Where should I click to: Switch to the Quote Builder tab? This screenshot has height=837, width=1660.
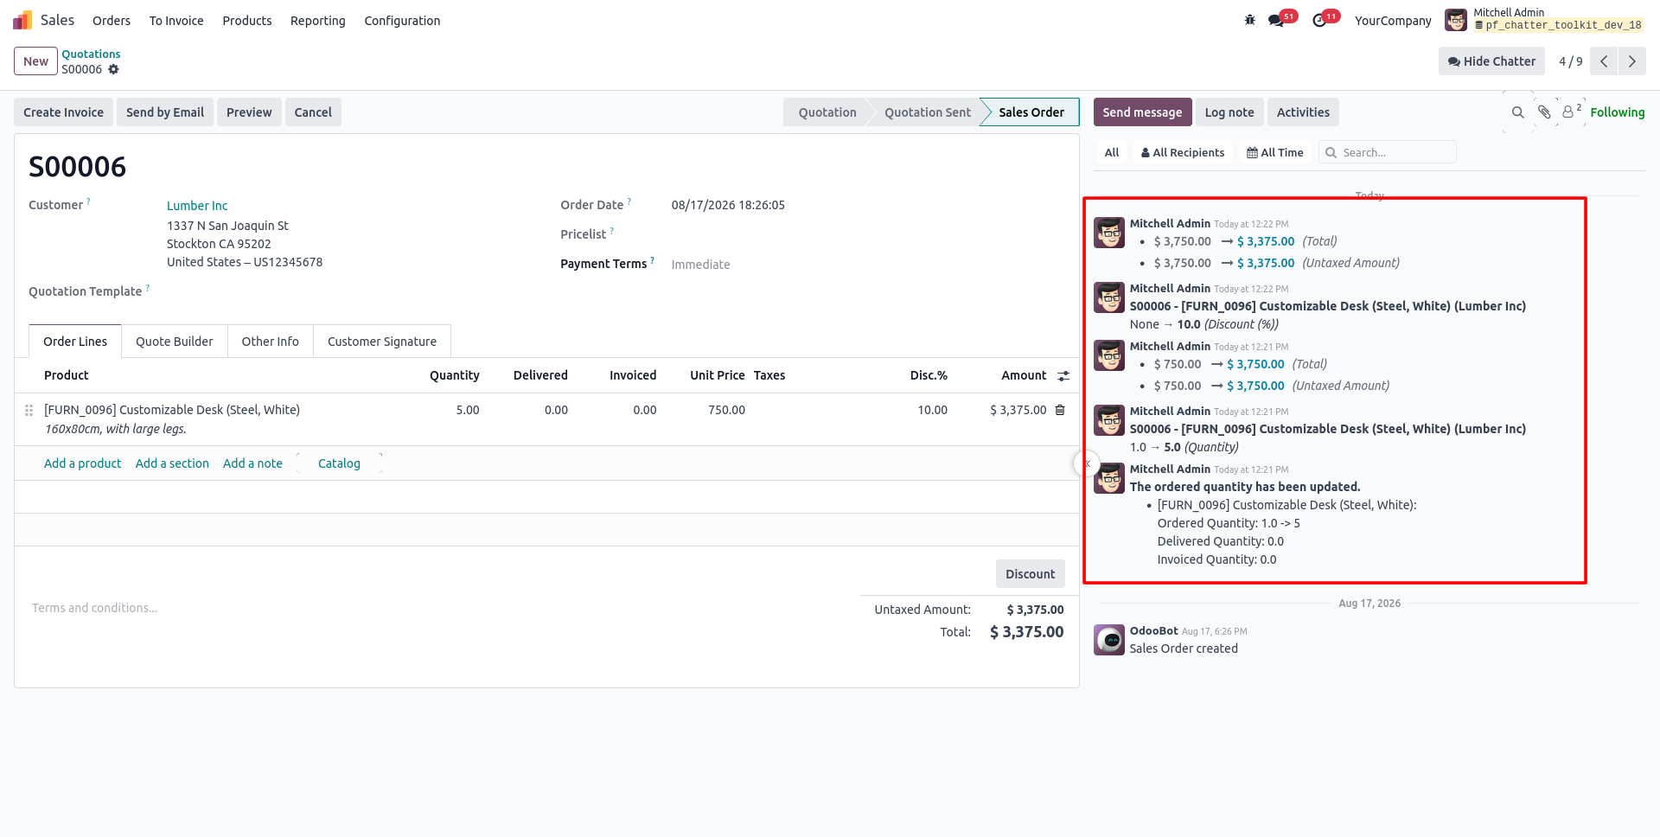pos(175,342)
